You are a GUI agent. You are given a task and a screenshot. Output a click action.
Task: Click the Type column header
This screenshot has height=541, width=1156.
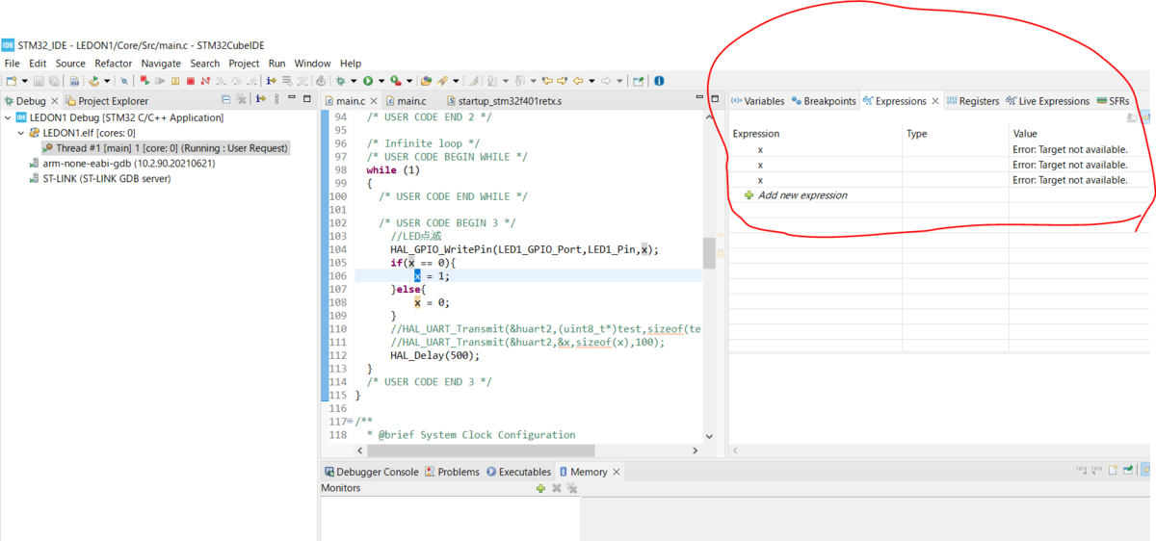917,134
